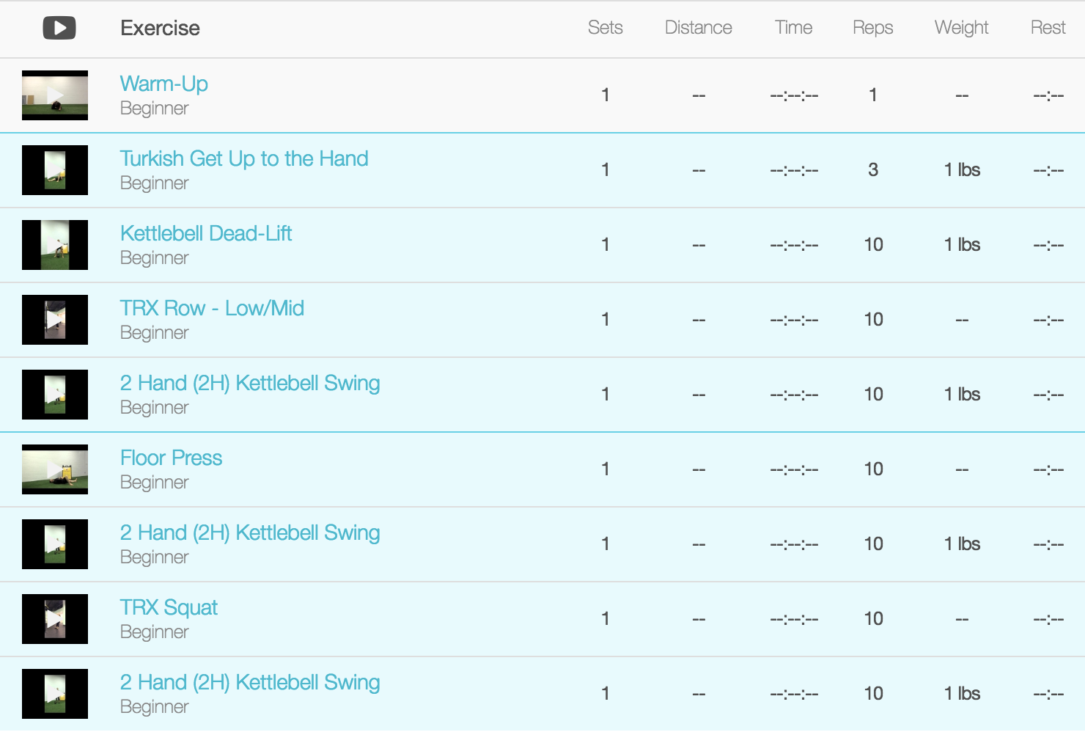Viewport: 1085px width, 732px height.
Task: Click the Sets value in the Warm-Up row
Action: [x=605, y=95]
